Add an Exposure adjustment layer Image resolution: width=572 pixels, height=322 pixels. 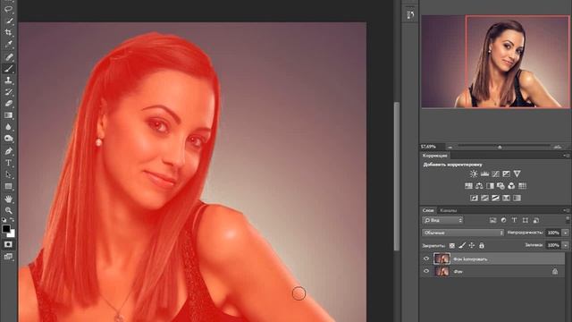507,174
